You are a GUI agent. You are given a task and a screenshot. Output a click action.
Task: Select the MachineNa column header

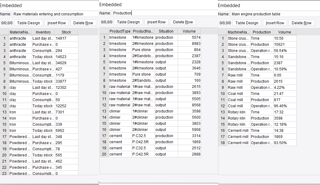click(x=239, y=32)
